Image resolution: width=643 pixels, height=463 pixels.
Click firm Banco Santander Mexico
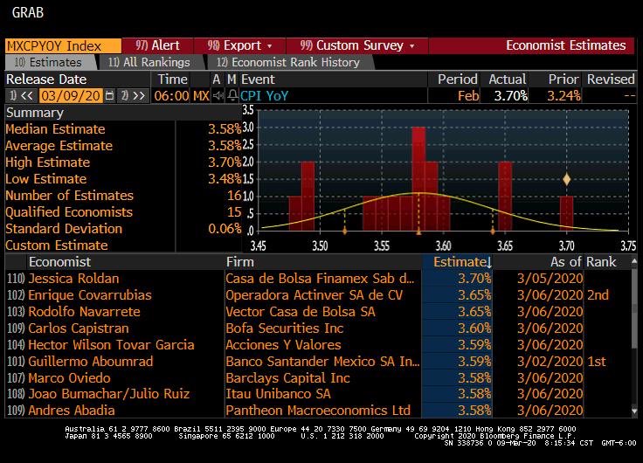[x=322, y=362]
